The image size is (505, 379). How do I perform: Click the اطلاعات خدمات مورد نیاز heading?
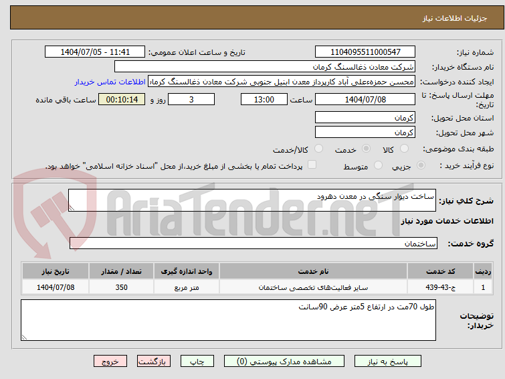pyautogui.click(x=447, y=221)
